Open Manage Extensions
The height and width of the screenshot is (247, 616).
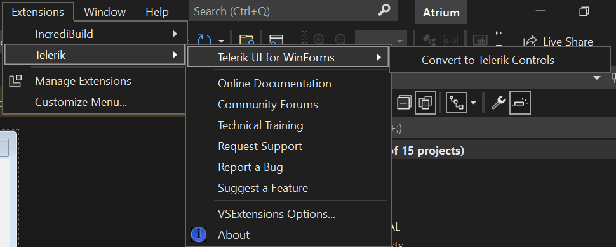point(95,81)
